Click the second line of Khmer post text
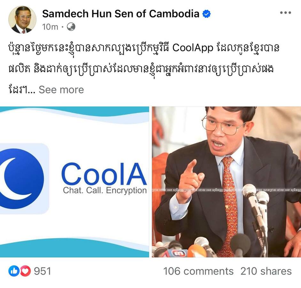The image size is (301, 288). [141, 69]
